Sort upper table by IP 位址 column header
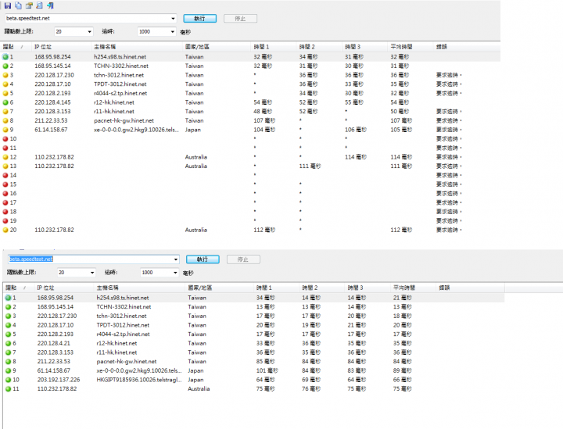This screenshot has width=563, height=429. coord(61,47)
